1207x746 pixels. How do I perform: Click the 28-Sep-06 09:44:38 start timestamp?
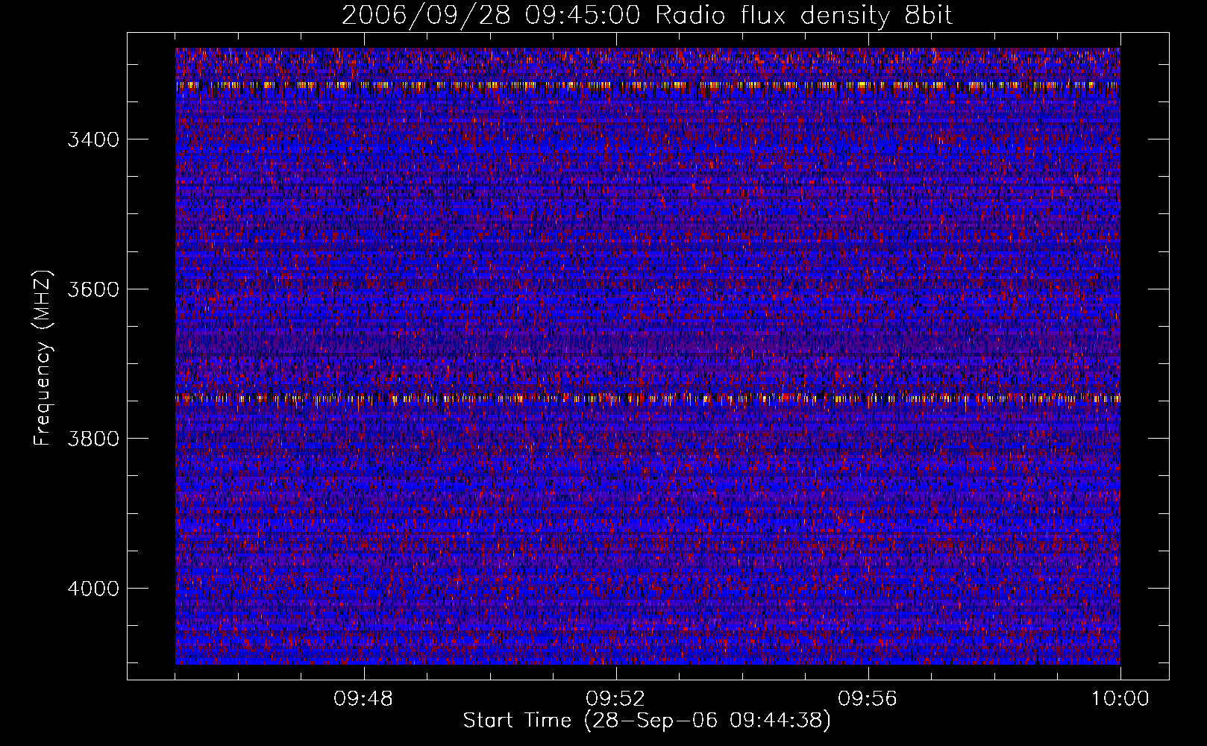pyautogui.click(x=707, y=721)
